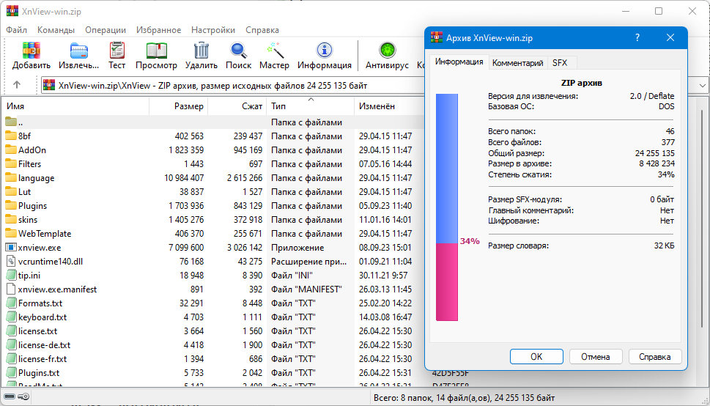Click OK in the archive dialog
The image size is (710, 406).
(x=536, y=357)
